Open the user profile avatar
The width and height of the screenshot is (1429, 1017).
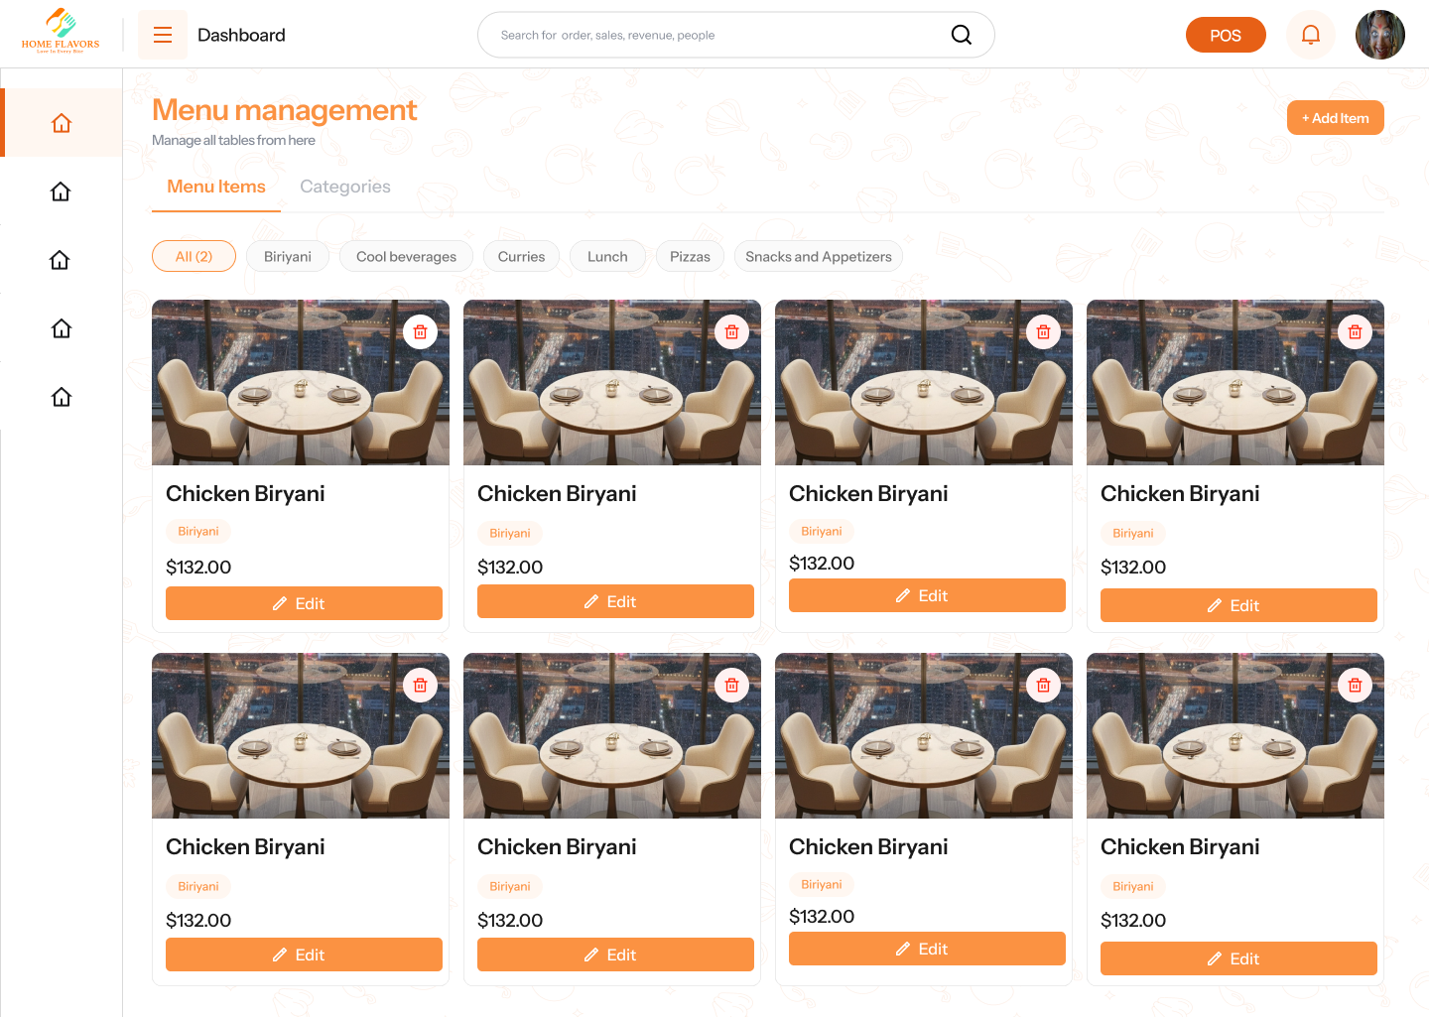[x=1379, y=35]
